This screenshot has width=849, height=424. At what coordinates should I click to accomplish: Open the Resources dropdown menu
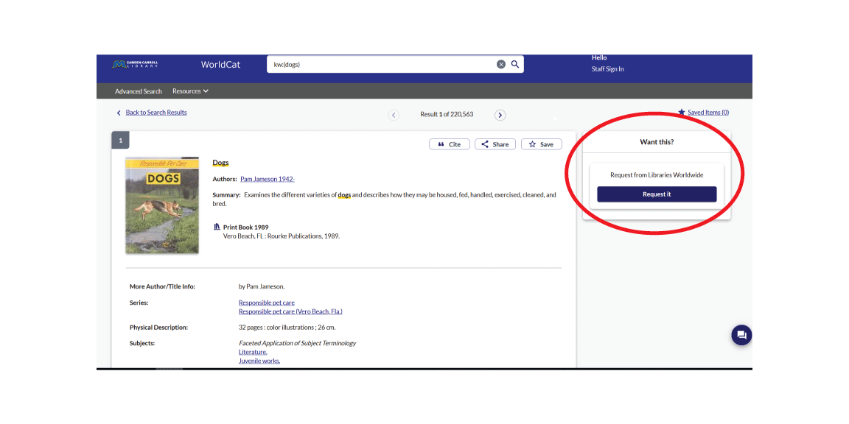tap(191, 91)
